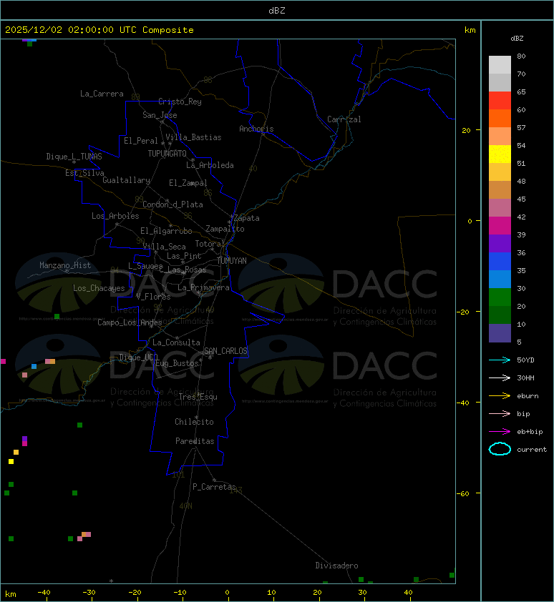Image resolution: width=554 pixels, height=602 pixels.
Task: Click the cyan current ellipse icon
Action: click(x=500, y=449)
